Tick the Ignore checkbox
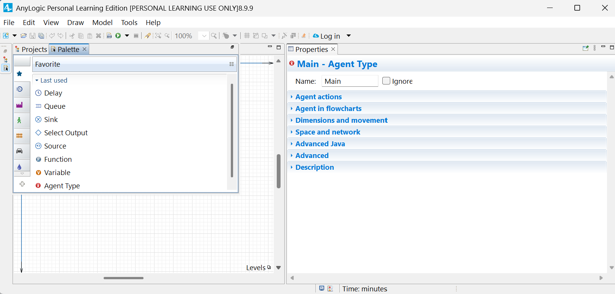Screen dimensions: 615x294 (x=386, y=81)
